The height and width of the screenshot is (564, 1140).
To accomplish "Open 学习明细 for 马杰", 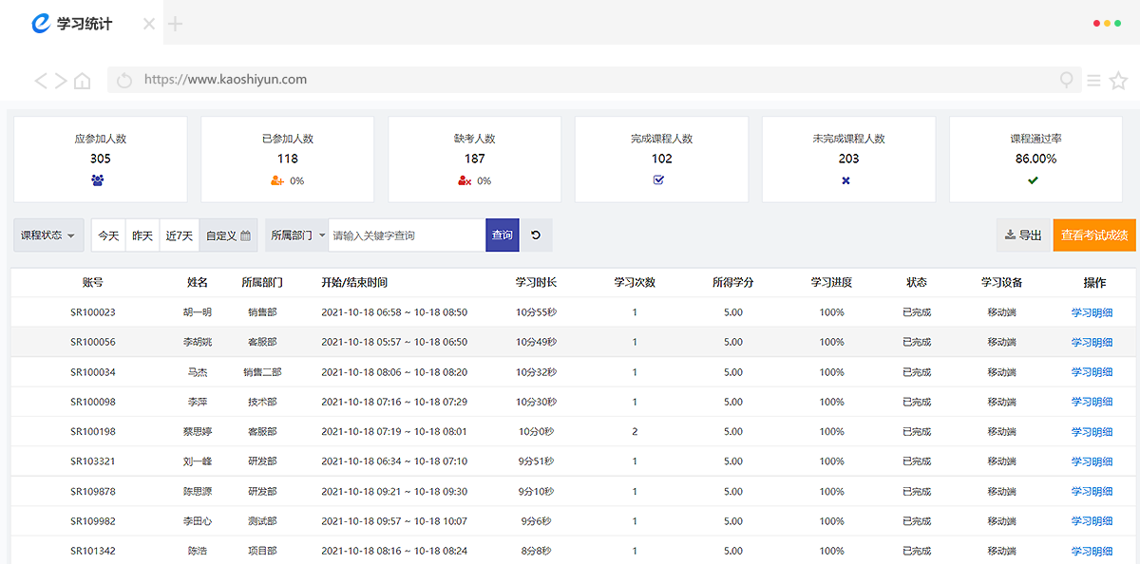I will pyautogui.click(x=1092, y=372).
